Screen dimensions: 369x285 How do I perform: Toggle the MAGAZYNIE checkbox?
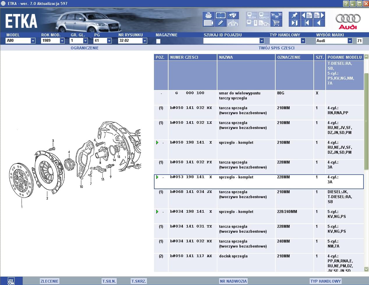pos(158,41)
